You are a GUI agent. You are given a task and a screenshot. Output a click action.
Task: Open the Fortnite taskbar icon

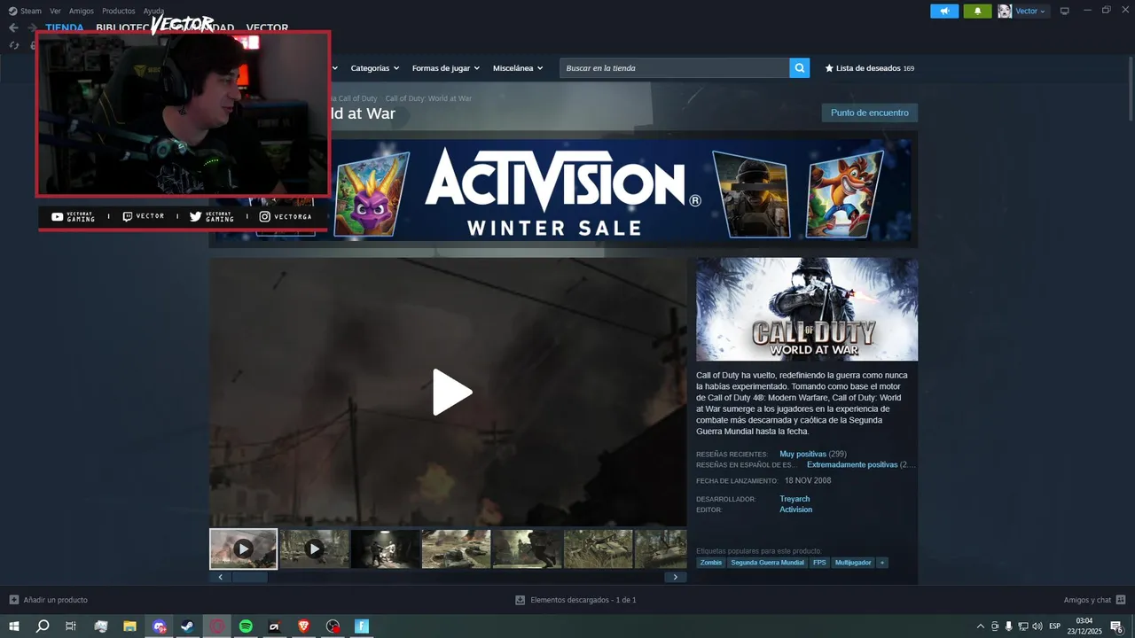point(362,626)
